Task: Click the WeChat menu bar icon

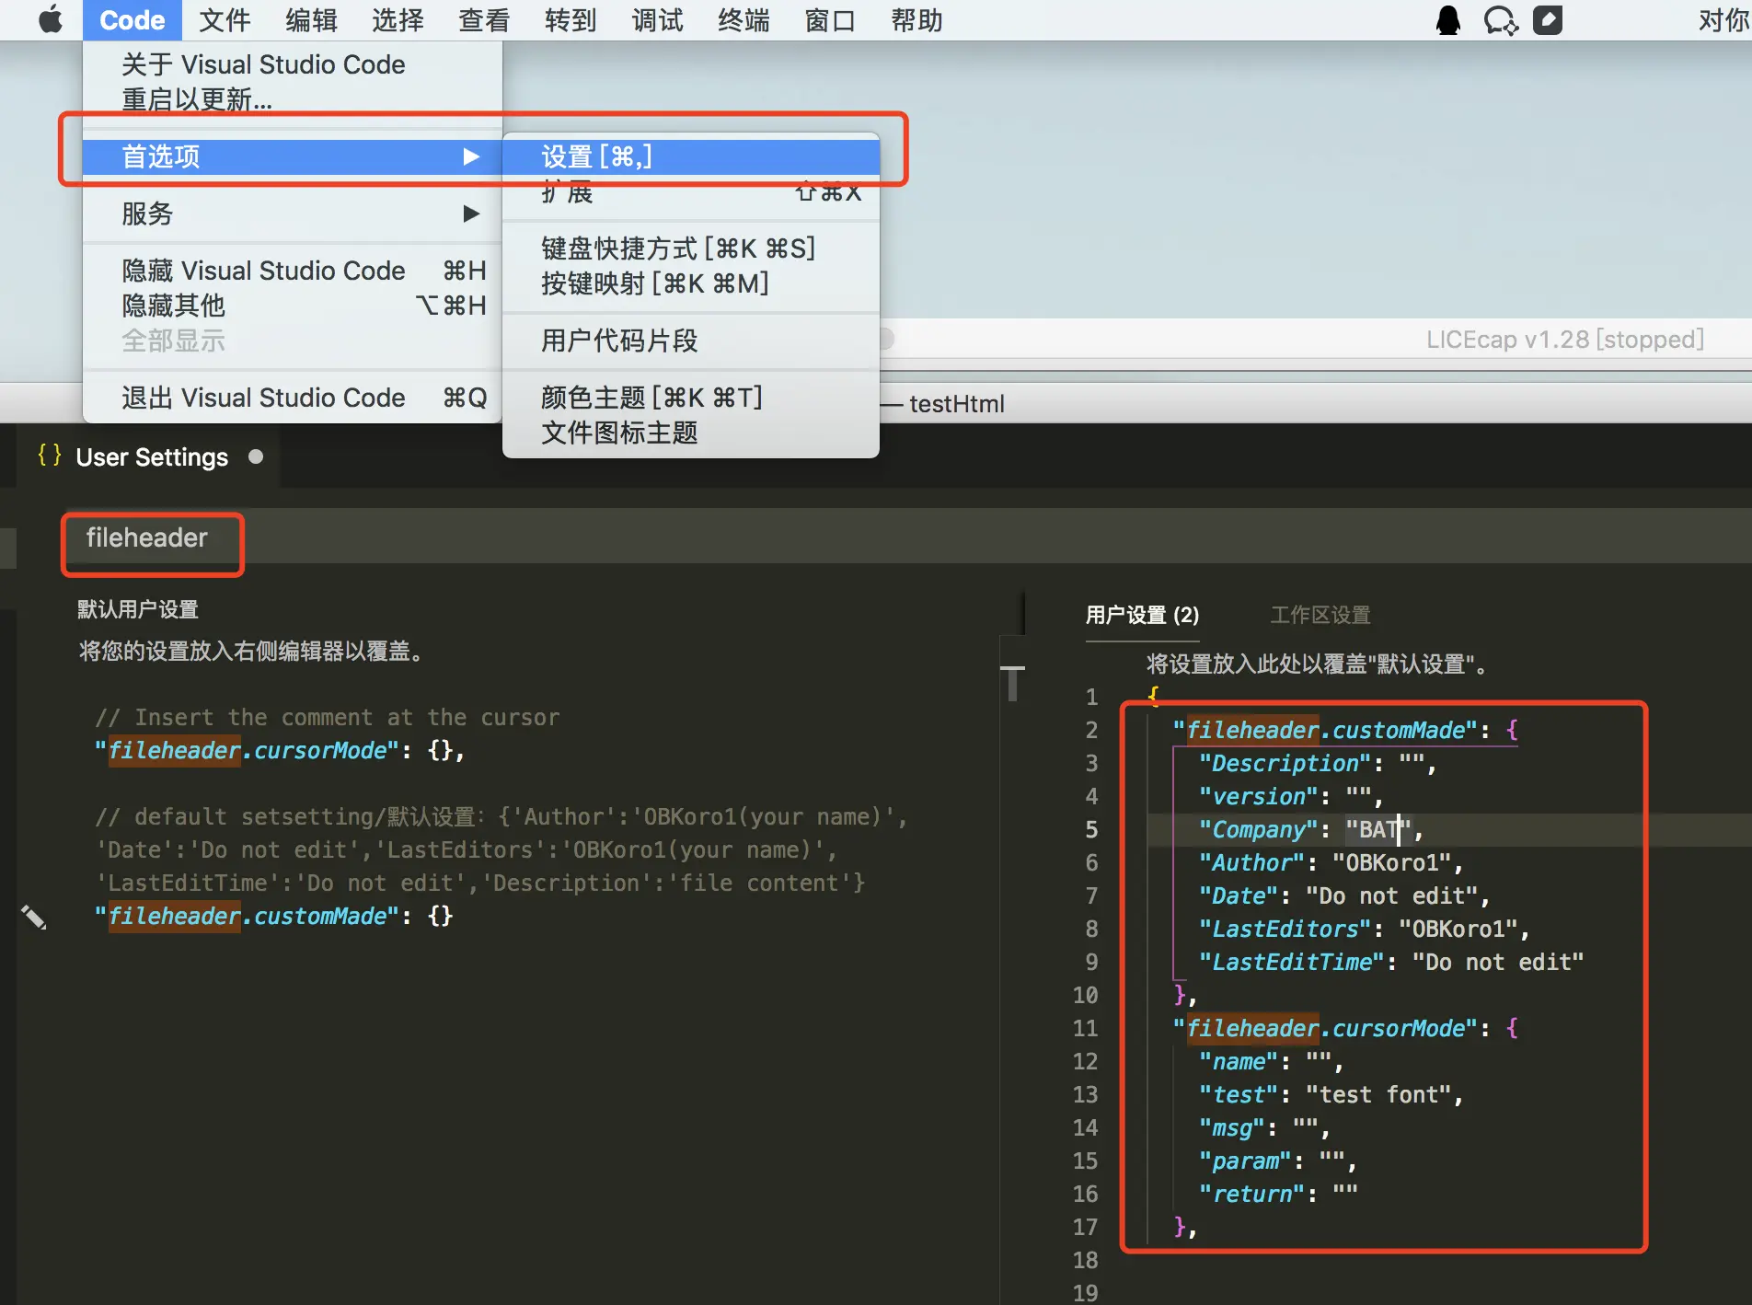Action: pyautogui.click(x=1501, y=20)
